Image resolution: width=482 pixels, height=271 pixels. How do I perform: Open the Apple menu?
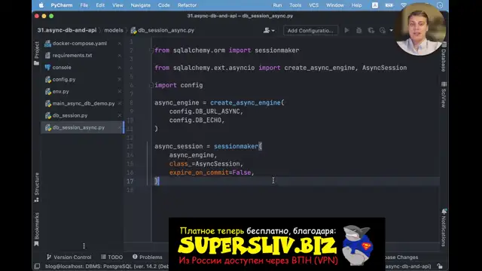click(41, 5)
